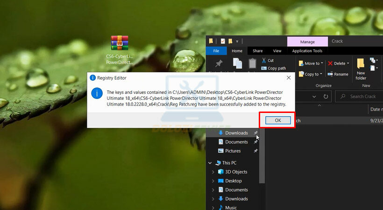
Task: Open the File menu tab
Action: click(x=216, y=51)
